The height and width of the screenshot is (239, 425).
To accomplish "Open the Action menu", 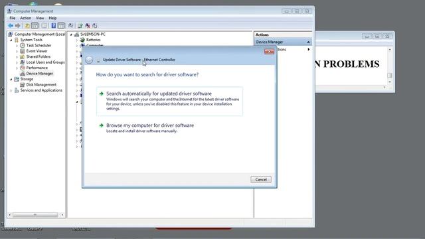I will coord(25,18).
